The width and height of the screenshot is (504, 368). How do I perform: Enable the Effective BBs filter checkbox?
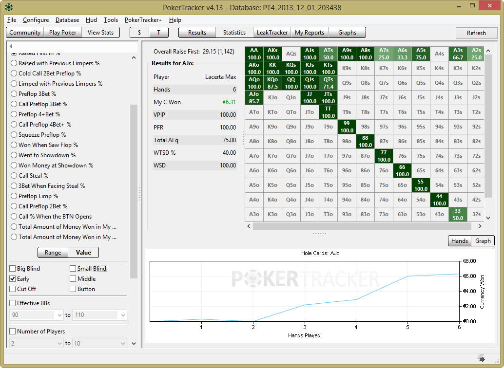click(13, 303)
